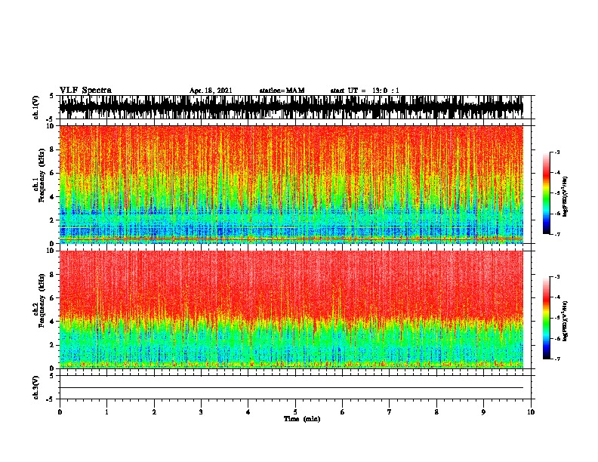Screen dimensions: 598x462
Task: Click the time axis tick label "7"
Action: coord(390,412)
